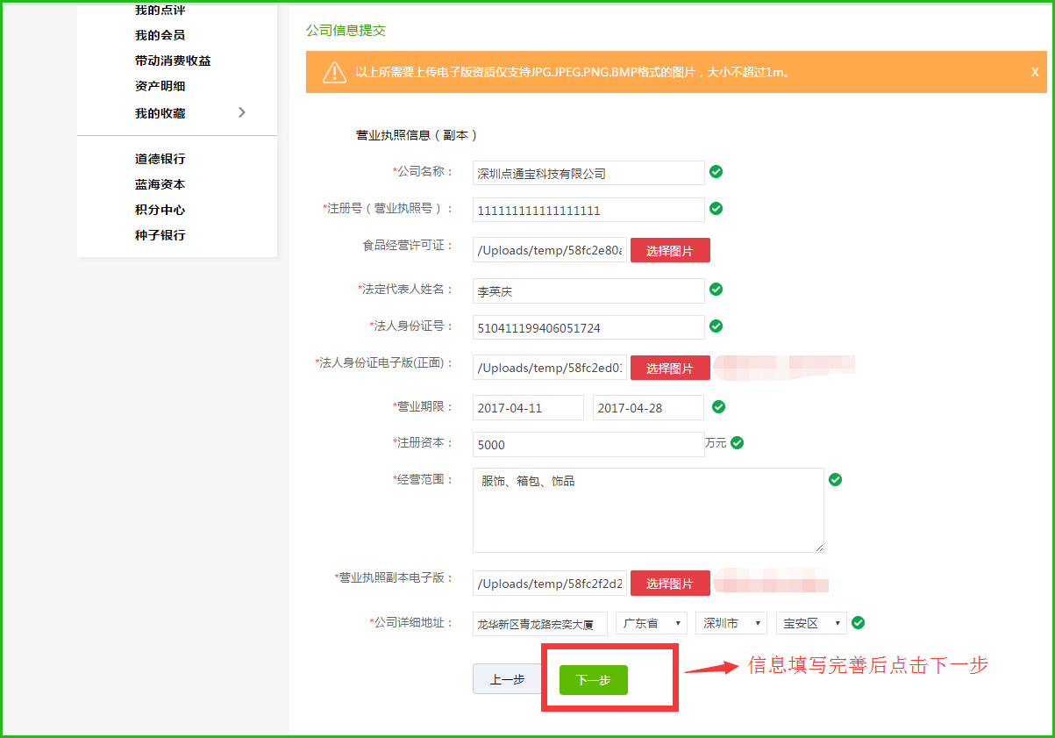
Task: Go to 积分中心 in the sidebar
Action: click(x=160, y=210)
